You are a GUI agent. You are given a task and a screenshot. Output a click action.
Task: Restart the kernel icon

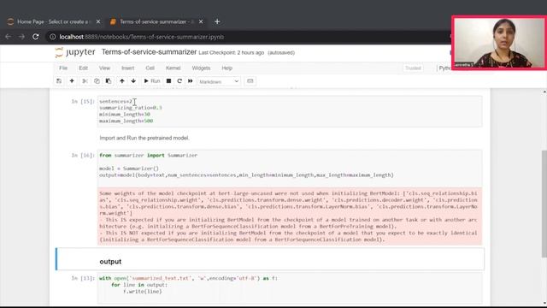(179, 81)
